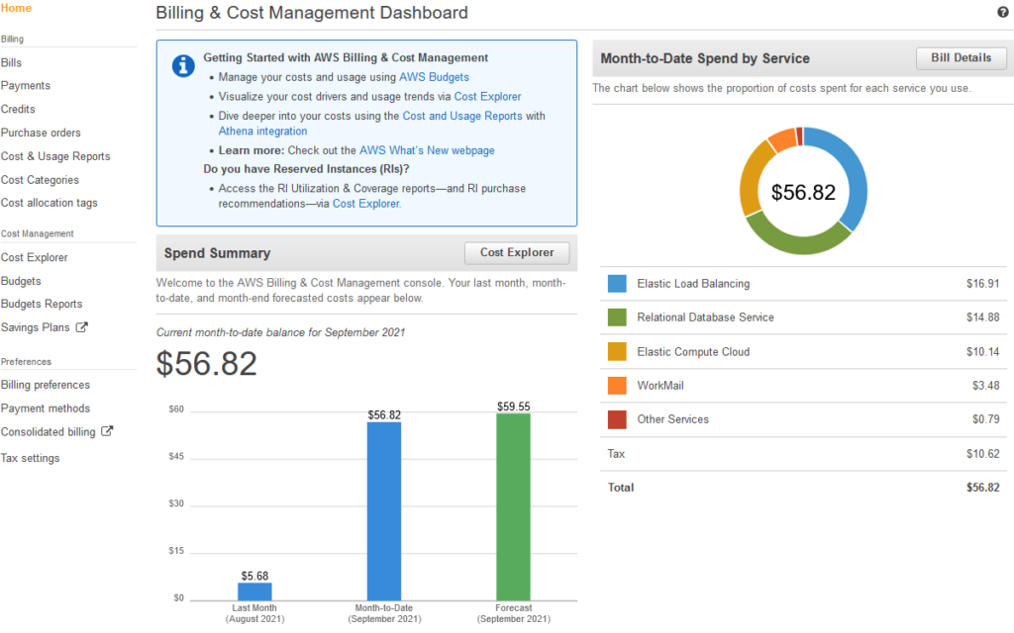Select the WorkMail orange swatch

tap(617, 386)
